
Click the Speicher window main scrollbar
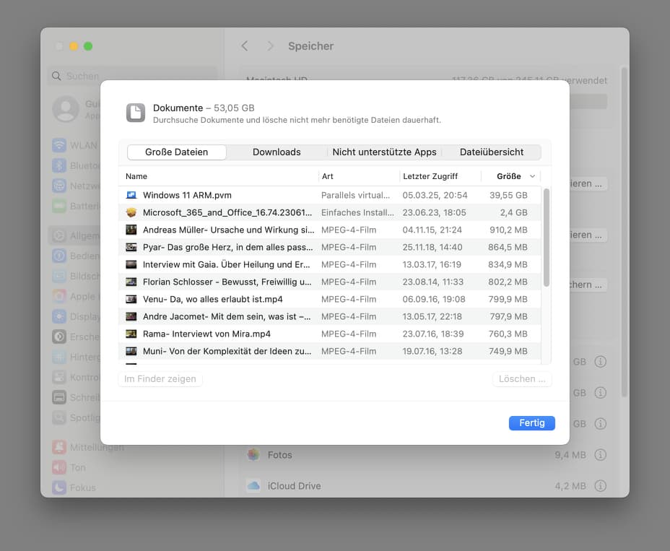tap(625, 233)
